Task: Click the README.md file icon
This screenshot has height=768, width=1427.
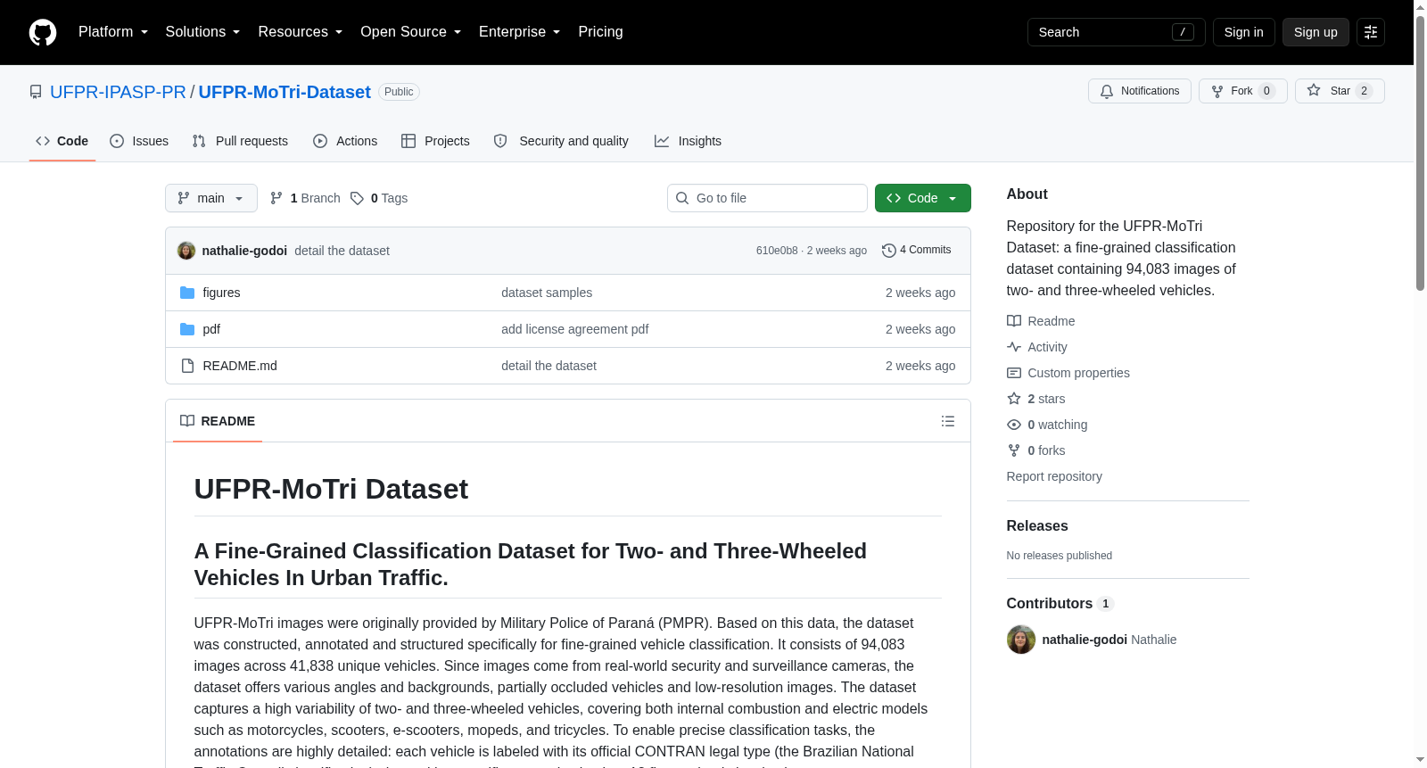Action: tap(187, 366)
